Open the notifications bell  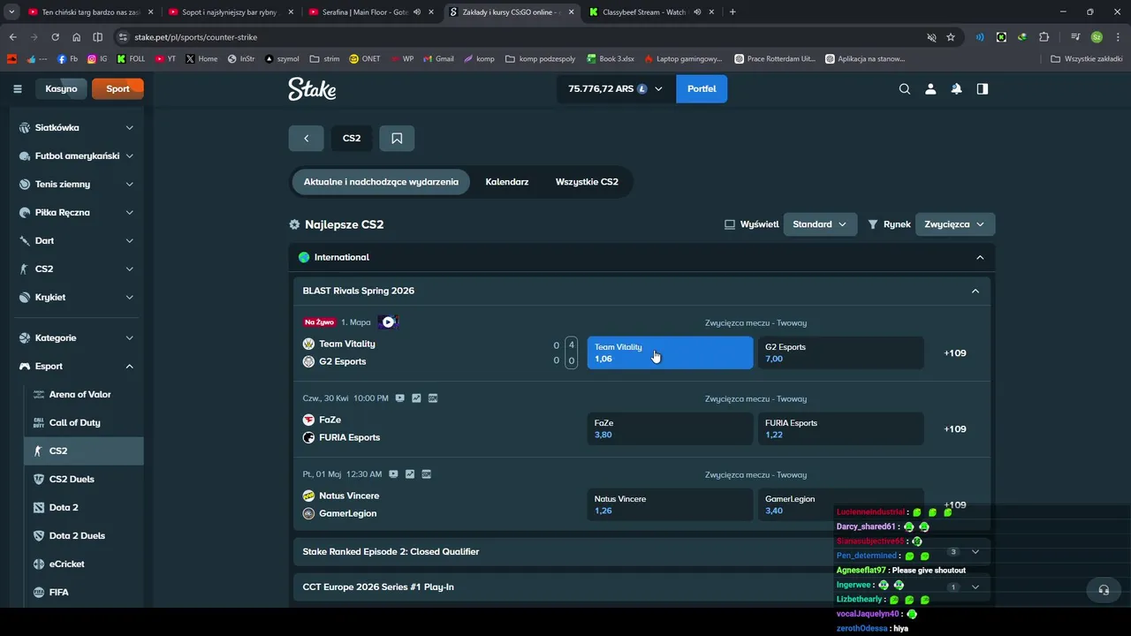pos(956,88)
